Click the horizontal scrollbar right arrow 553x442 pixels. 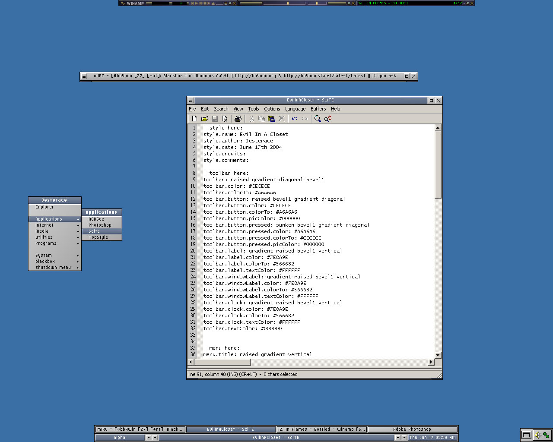pos(431,362)
